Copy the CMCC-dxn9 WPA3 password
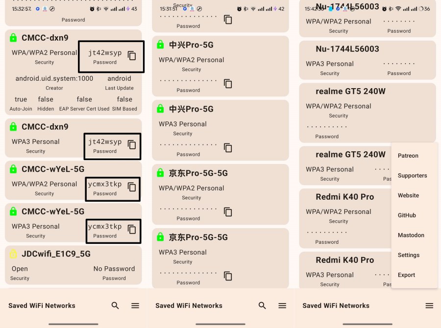The image size is (441, 328). coord(132,145)
